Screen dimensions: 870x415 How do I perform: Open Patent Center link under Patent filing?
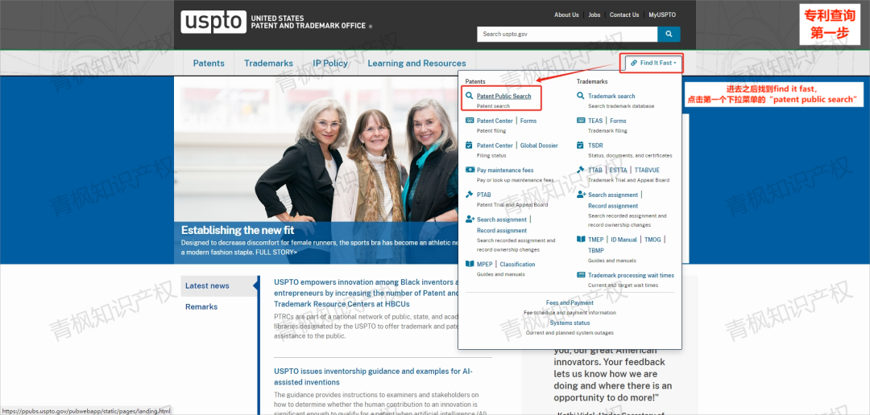click(495, 120)
